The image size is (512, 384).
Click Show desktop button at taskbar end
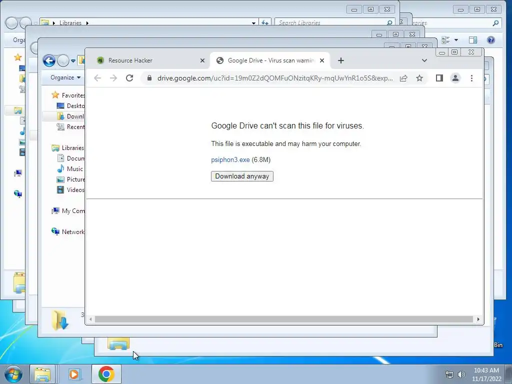point(508,374)
